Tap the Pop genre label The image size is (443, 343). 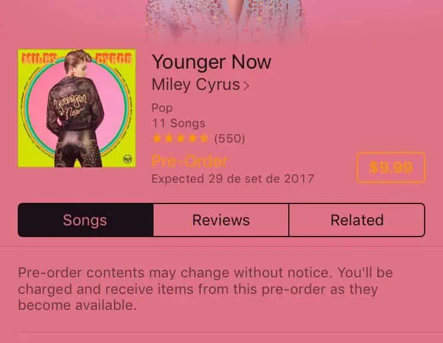[162, 108]
